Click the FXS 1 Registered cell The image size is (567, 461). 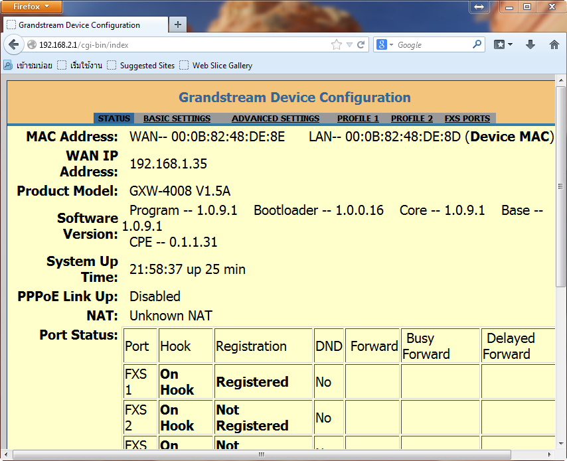(263, 381)
